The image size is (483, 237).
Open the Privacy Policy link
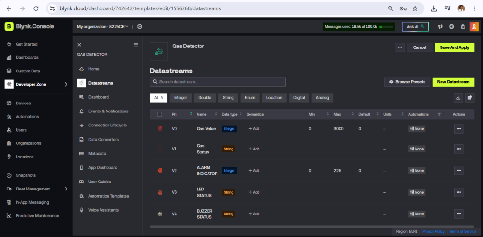tap(433, 231)
